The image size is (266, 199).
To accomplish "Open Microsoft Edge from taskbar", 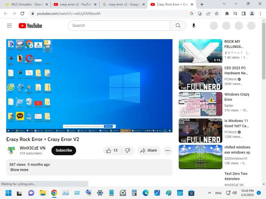I will pyautogui.click(x=146, y=193).
